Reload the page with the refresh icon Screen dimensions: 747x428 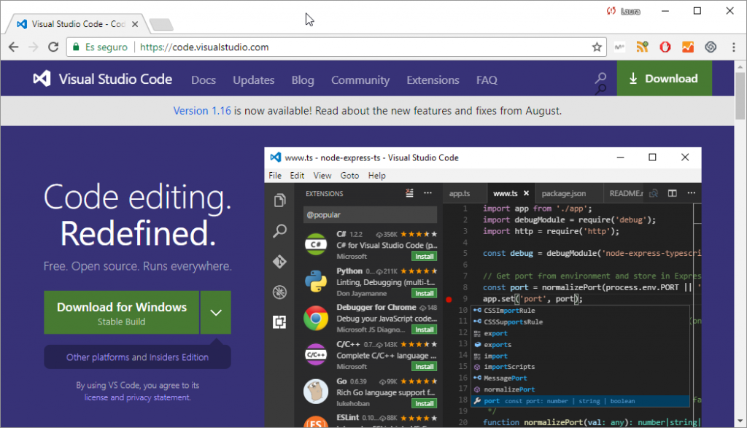click(53, 47)
